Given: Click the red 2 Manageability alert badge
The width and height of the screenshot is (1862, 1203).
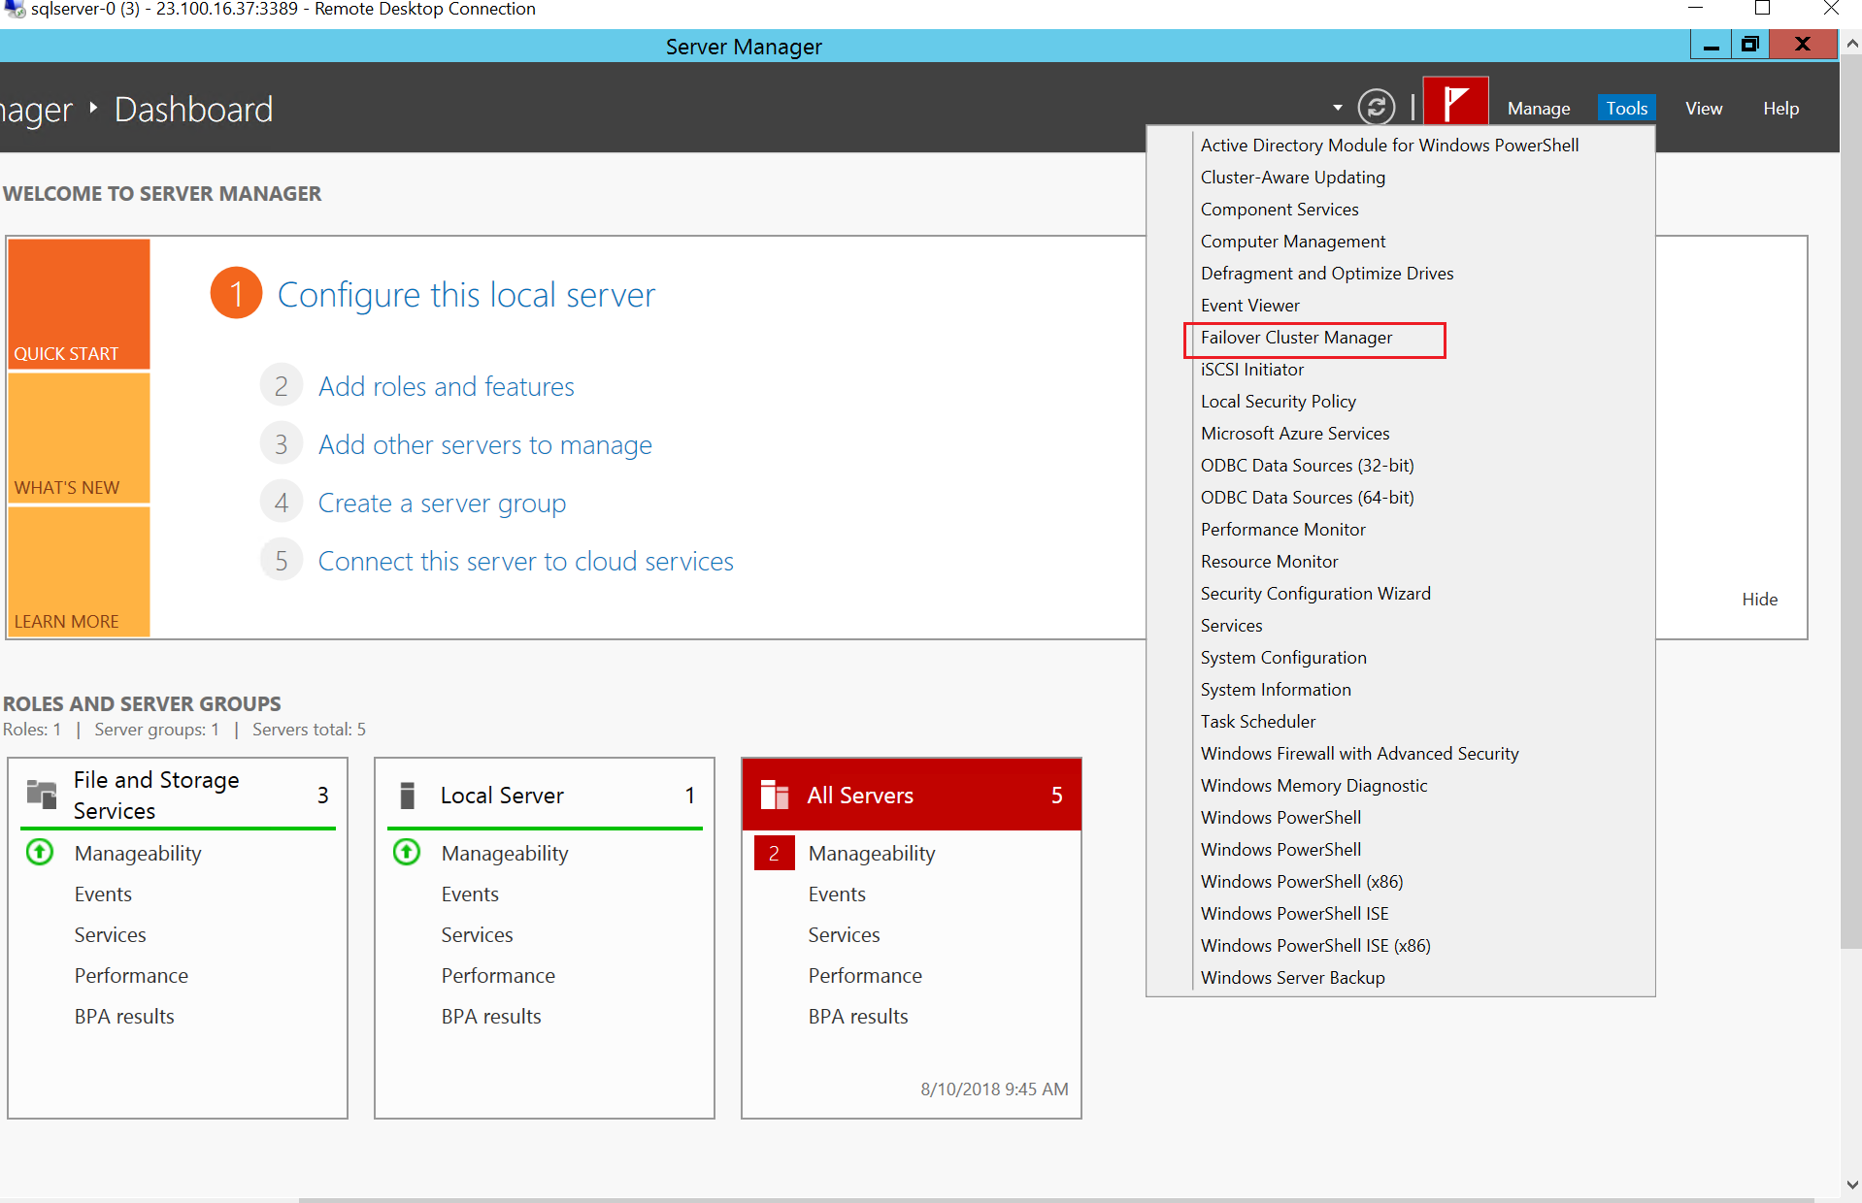Looking at the screenshot, I should 774,853.
